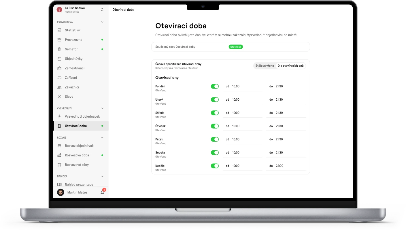Turn off the Středa toggle switch
This screenshot has width=408, height=230.
[x=215, y=113]
